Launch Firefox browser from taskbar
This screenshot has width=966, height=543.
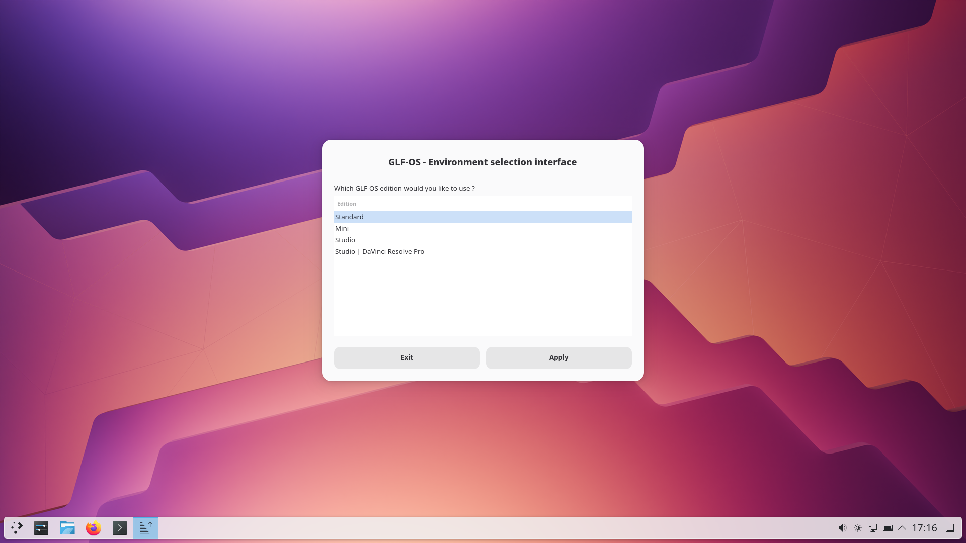click(94, 528)
